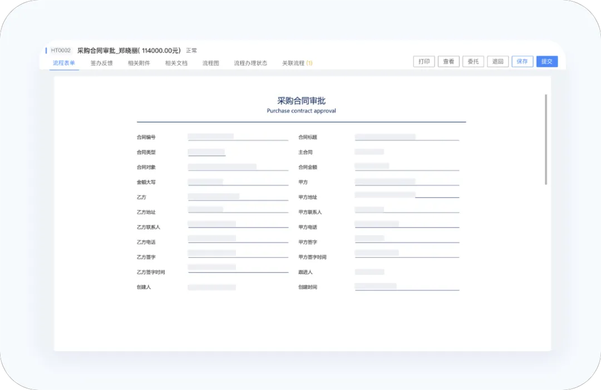Image resolution: width=601 pixels, height=390 pixels.
Task: Click the 合同编号 input field
Action: [x=238, y=137]
